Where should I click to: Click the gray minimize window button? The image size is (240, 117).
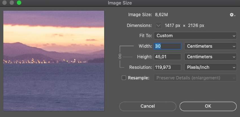coord(12,3)
